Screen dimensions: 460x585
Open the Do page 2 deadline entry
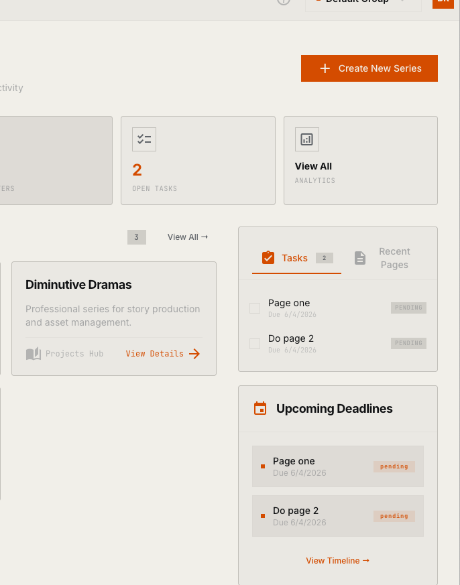tap(338, 516)
